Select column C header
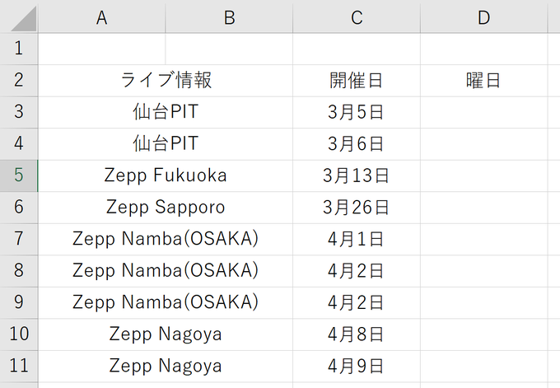 [x=356, y=17]
